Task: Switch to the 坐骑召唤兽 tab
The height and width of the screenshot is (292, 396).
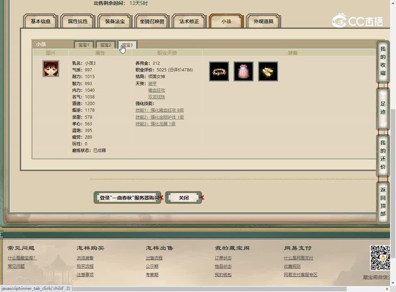Action: tap(152, 22)
